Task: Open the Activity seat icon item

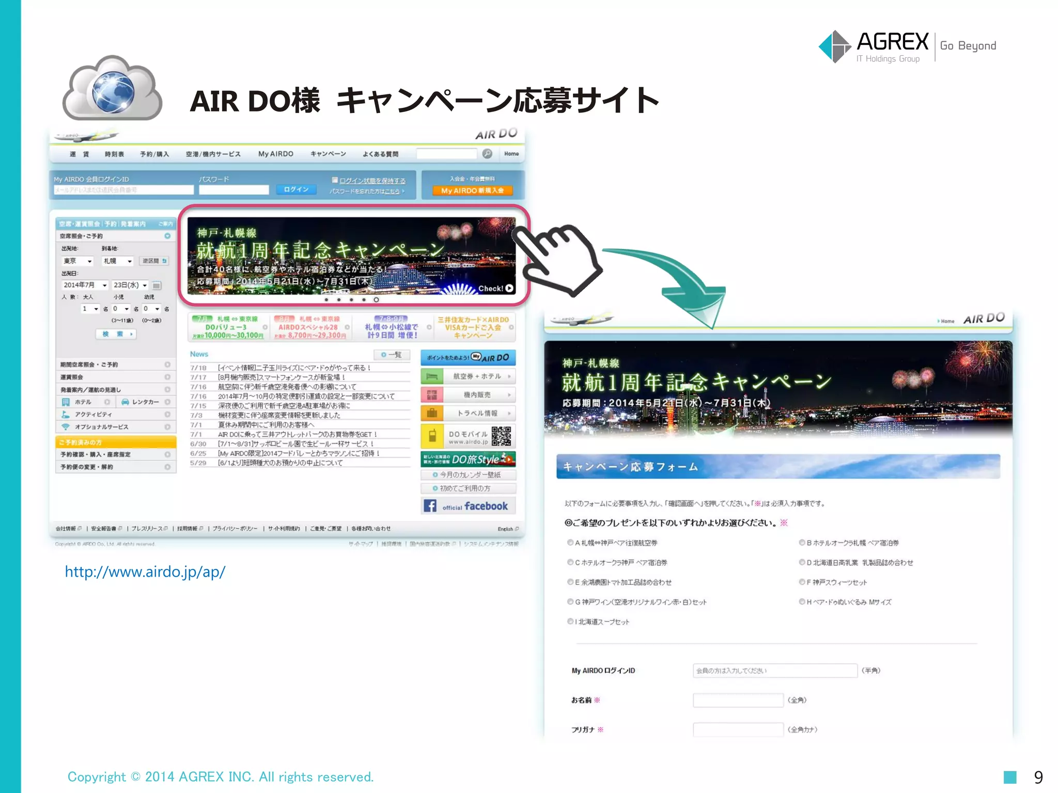Action: [66, 414]
